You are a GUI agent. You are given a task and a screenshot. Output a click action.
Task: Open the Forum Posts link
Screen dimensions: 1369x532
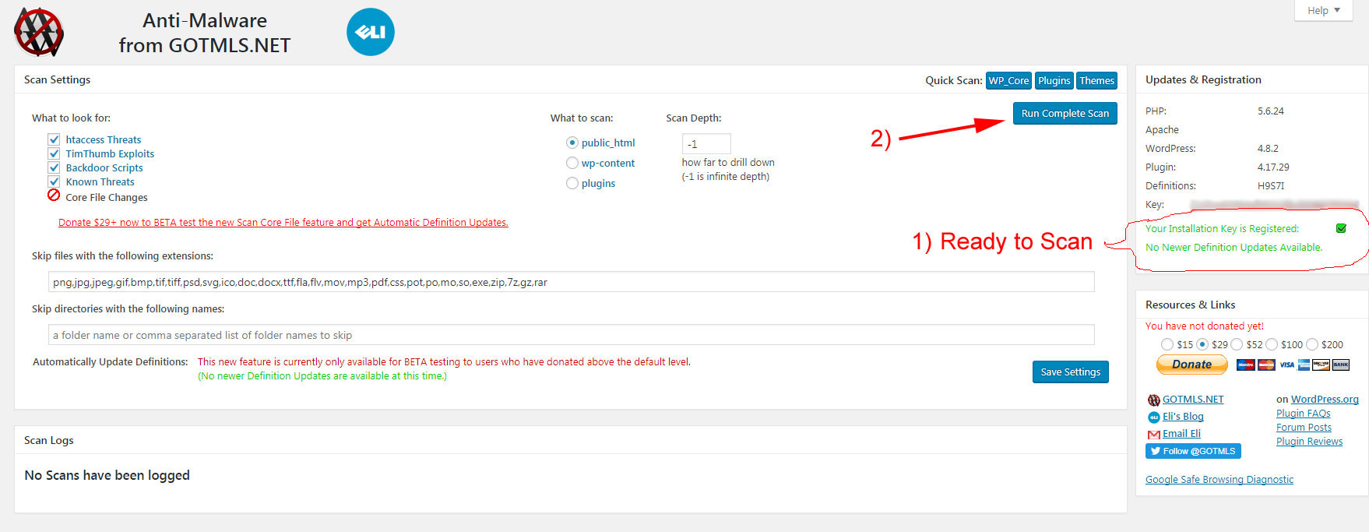pyautogui.click(x=1304, y=428)
